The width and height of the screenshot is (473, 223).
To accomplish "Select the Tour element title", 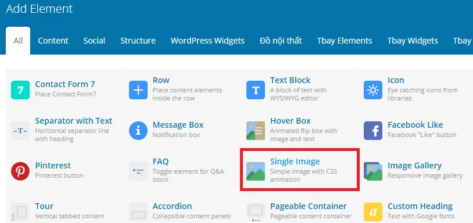I will [44, 206].
